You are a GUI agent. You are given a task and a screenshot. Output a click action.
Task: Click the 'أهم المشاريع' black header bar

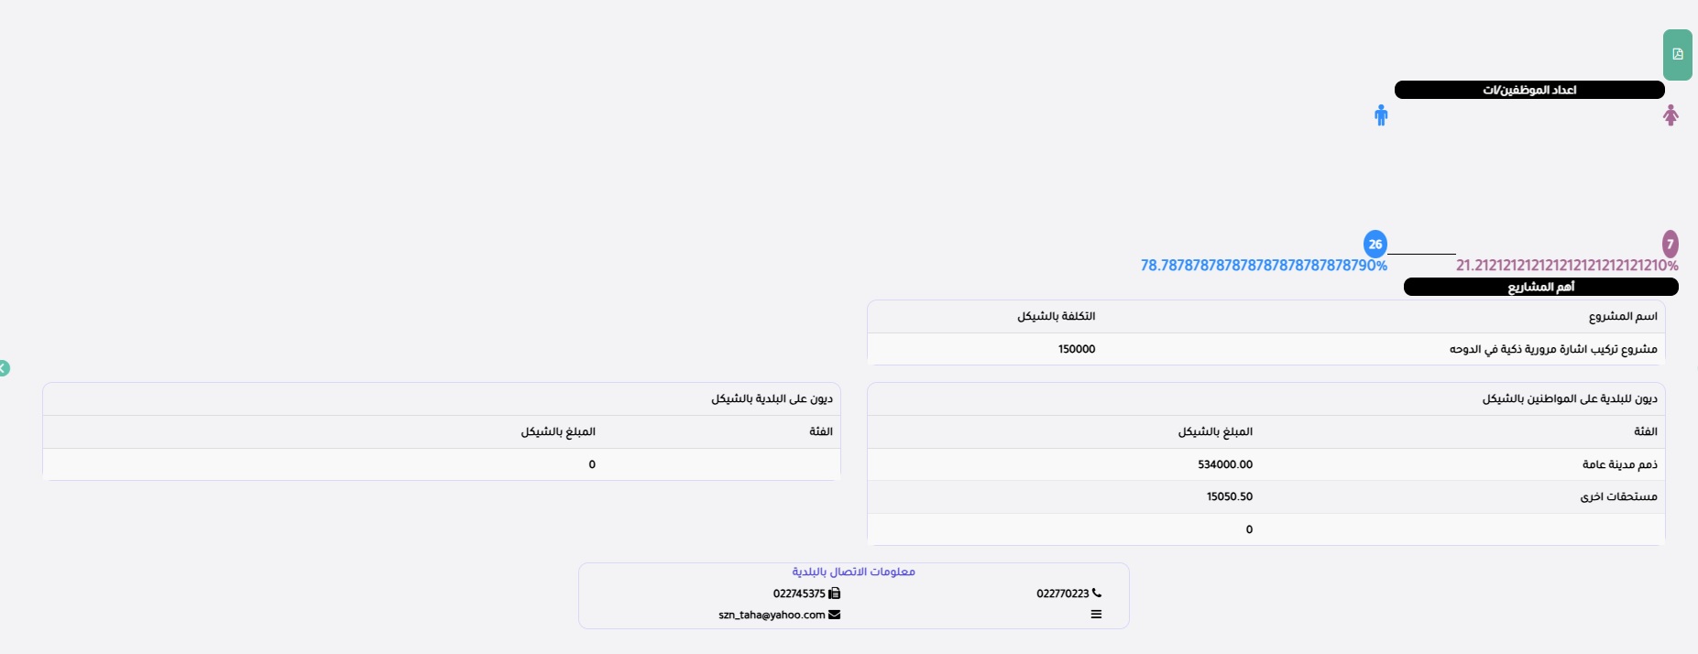[x=1540, y=287]
